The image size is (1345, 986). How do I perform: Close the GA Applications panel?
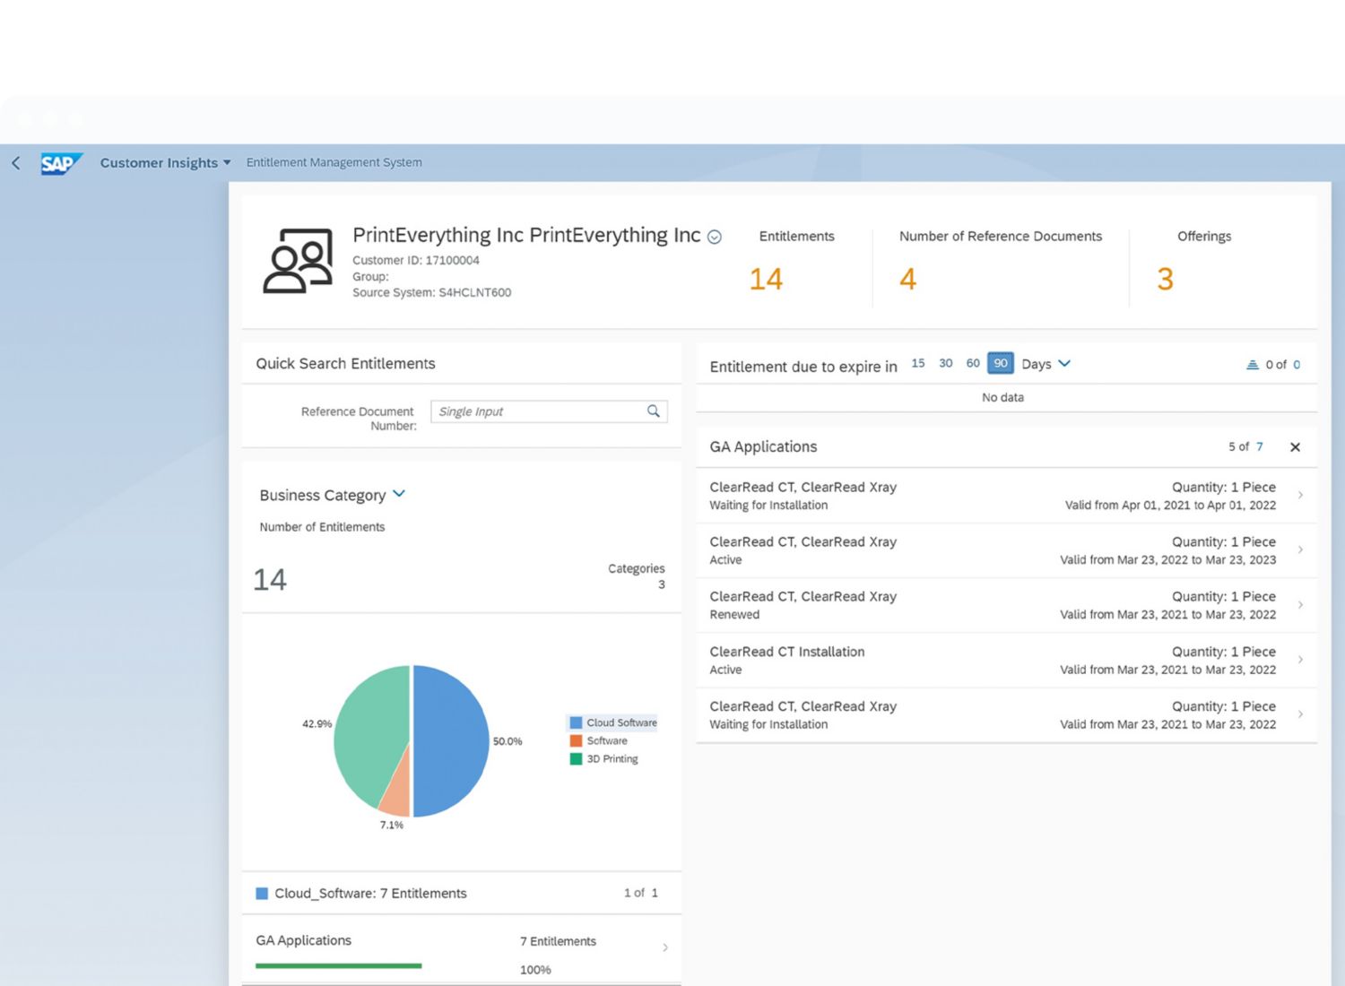(x=1295, y=447)
